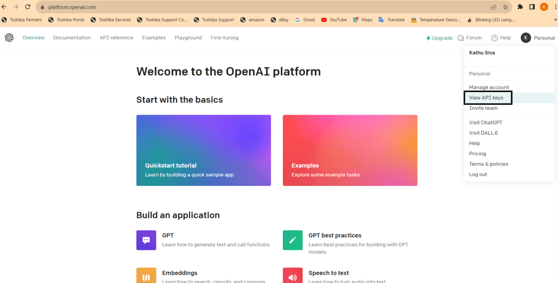558x283 pixels.
Task: Go to the Documentation tab
Action: (x=72, y=38)
